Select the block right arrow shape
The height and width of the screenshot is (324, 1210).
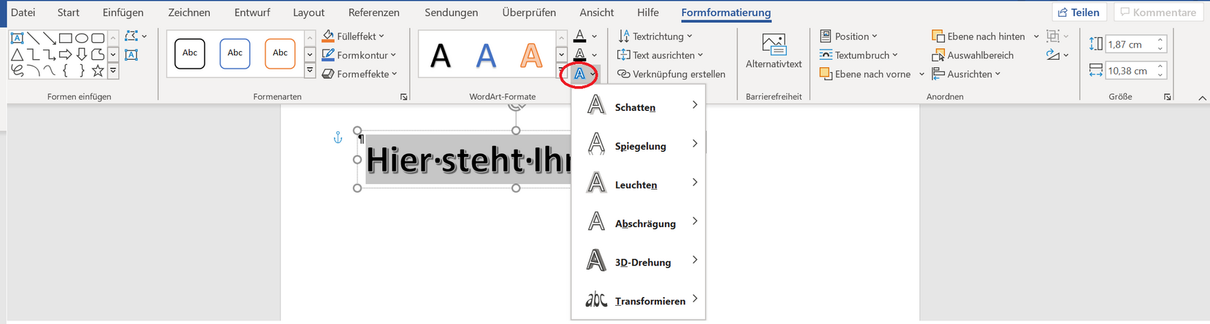[65, 55]
